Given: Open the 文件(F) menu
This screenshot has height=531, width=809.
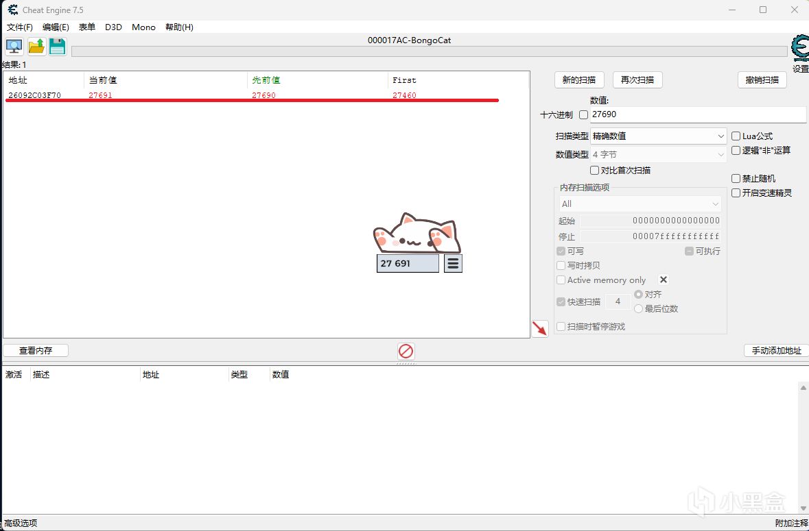Looking at the screenshot, I should (x=20, y=27).
